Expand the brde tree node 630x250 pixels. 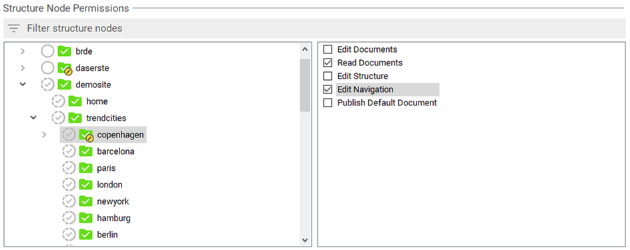(23, 51)
